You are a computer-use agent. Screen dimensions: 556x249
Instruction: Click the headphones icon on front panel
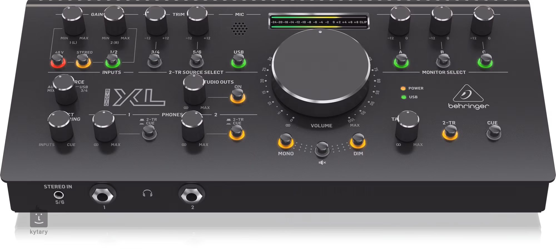point(147,193)
